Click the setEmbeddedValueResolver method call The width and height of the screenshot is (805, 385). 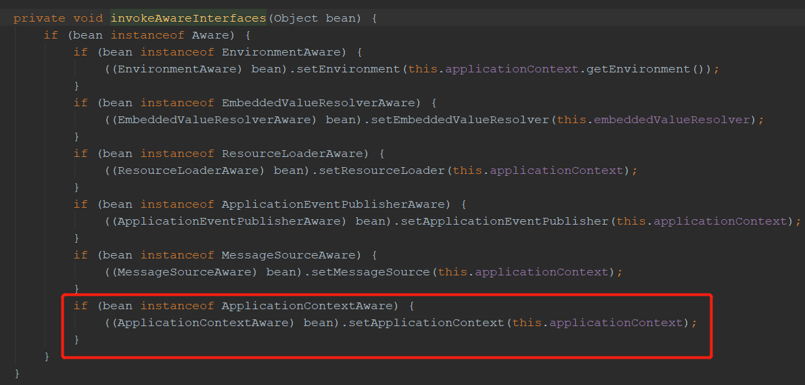tap(459, 120)
